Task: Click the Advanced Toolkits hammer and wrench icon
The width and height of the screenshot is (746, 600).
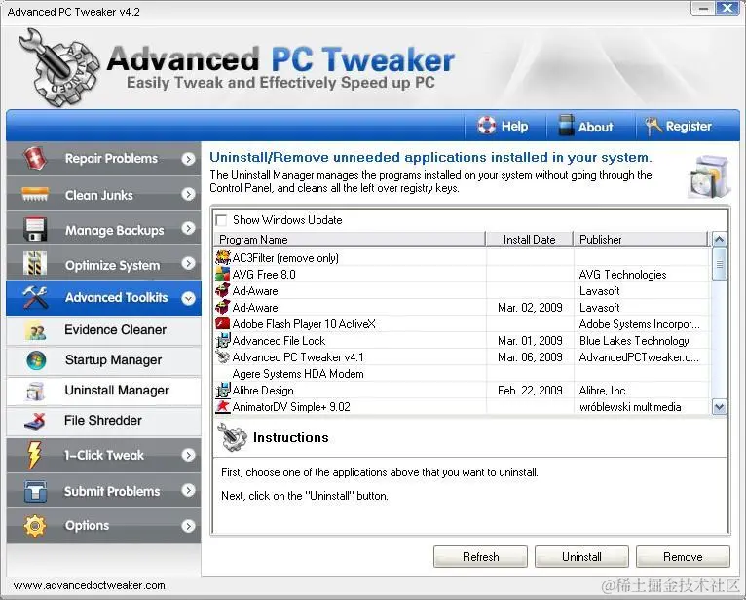Action: (35, 298)
